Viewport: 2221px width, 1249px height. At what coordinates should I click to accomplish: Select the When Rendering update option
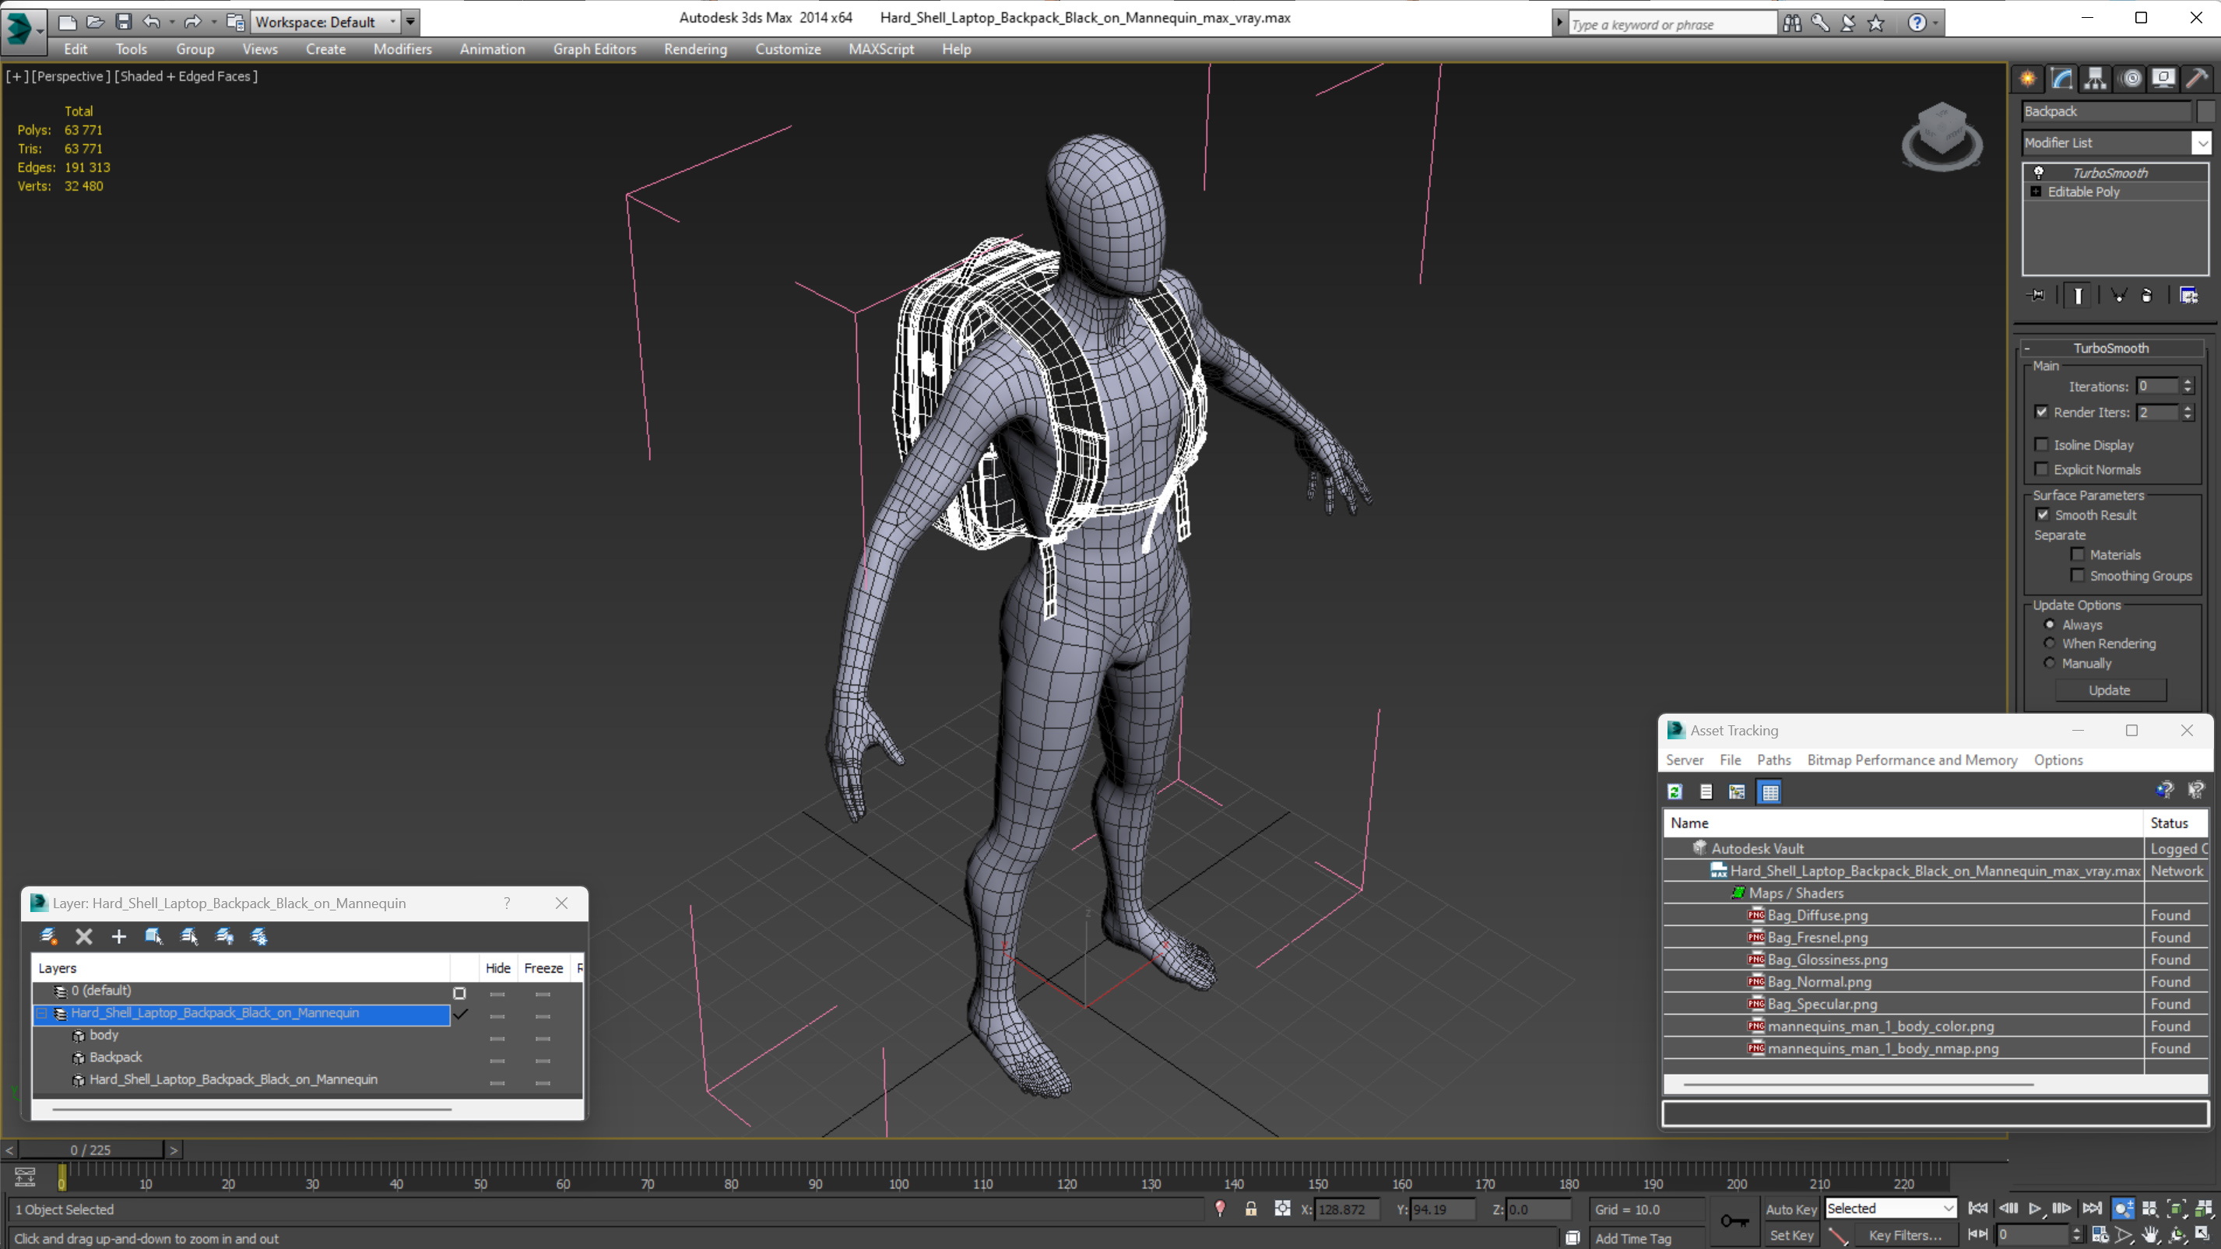point(2050,643)
